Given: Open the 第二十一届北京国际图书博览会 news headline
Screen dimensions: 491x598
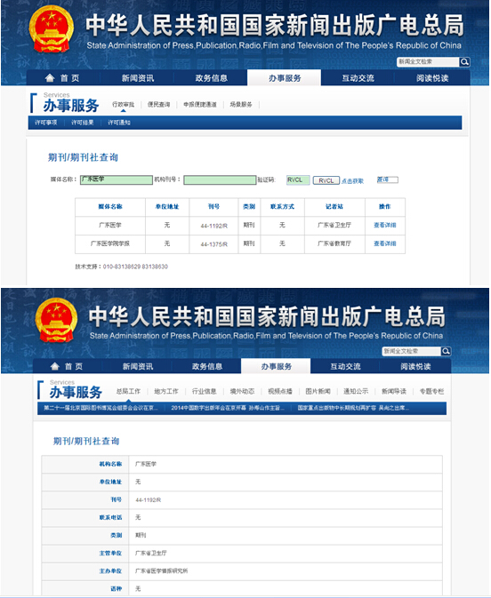Looking at the screenshot, I should 101,408.
